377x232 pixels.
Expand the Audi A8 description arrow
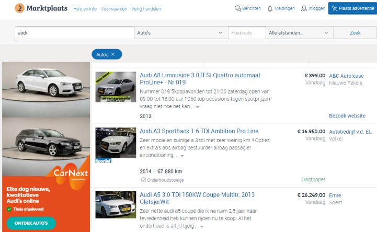198,107
